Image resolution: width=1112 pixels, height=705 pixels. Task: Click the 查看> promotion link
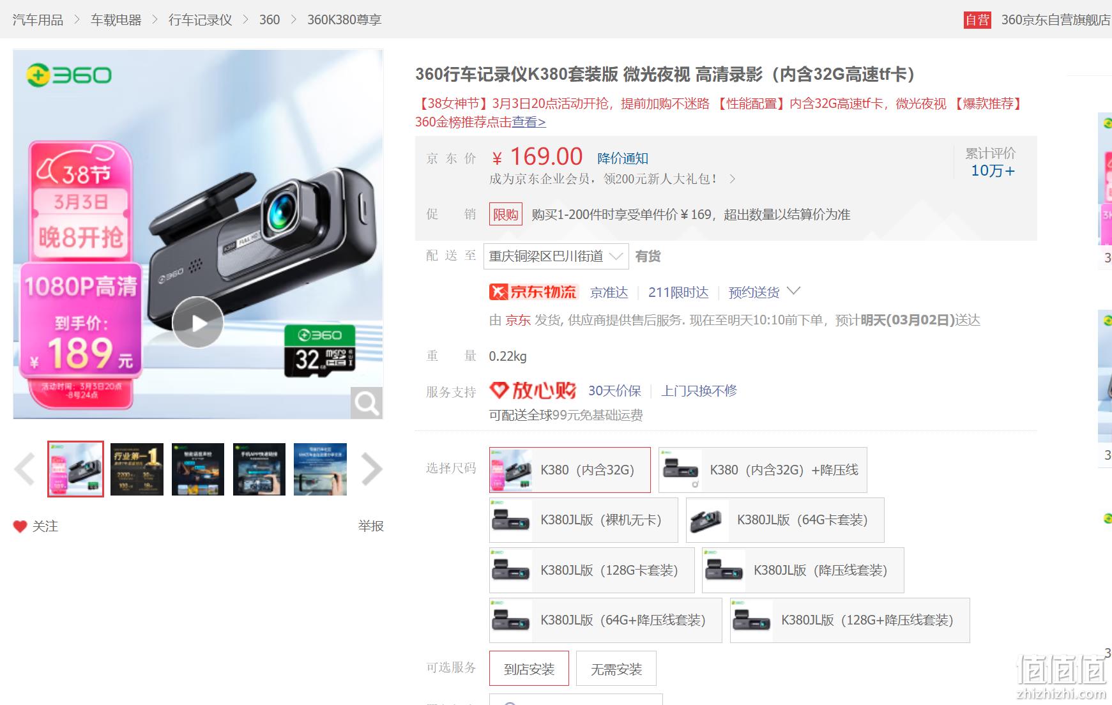tap(529, 122)
